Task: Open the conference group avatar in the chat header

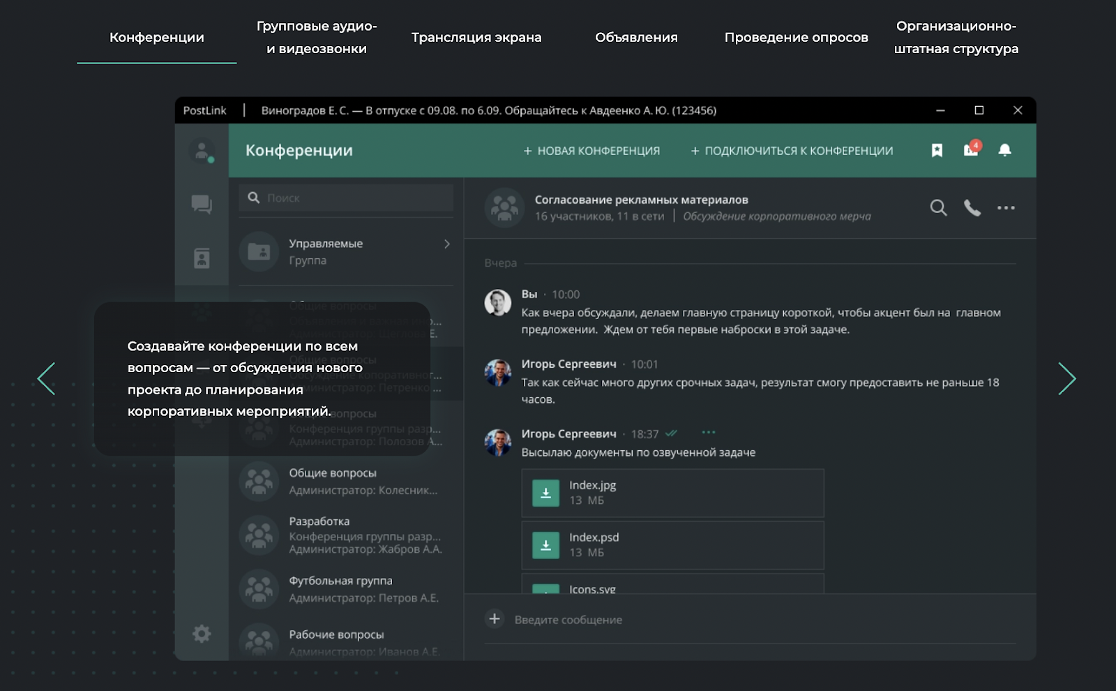Action: (x=504, y=208)
